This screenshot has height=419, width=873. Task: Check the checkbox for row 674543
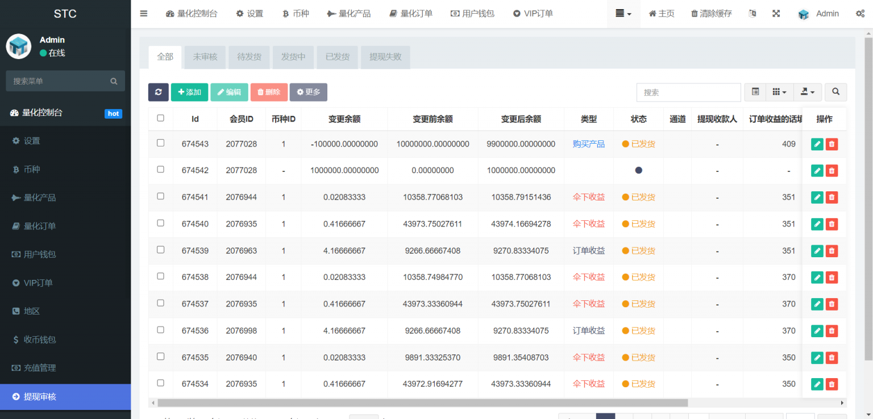(160, 143)
